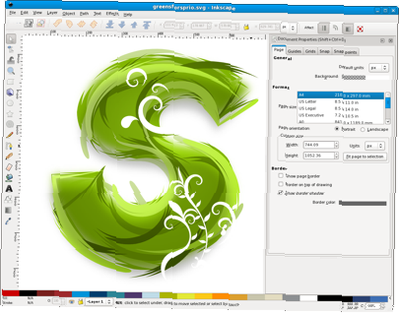399x314 pixels.
Task: Enable Border on top of drawing
Action: 280,184
